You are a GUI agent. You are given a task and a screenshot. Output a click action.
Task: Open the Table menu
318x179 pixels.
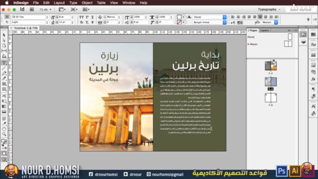tap(101, 3)
